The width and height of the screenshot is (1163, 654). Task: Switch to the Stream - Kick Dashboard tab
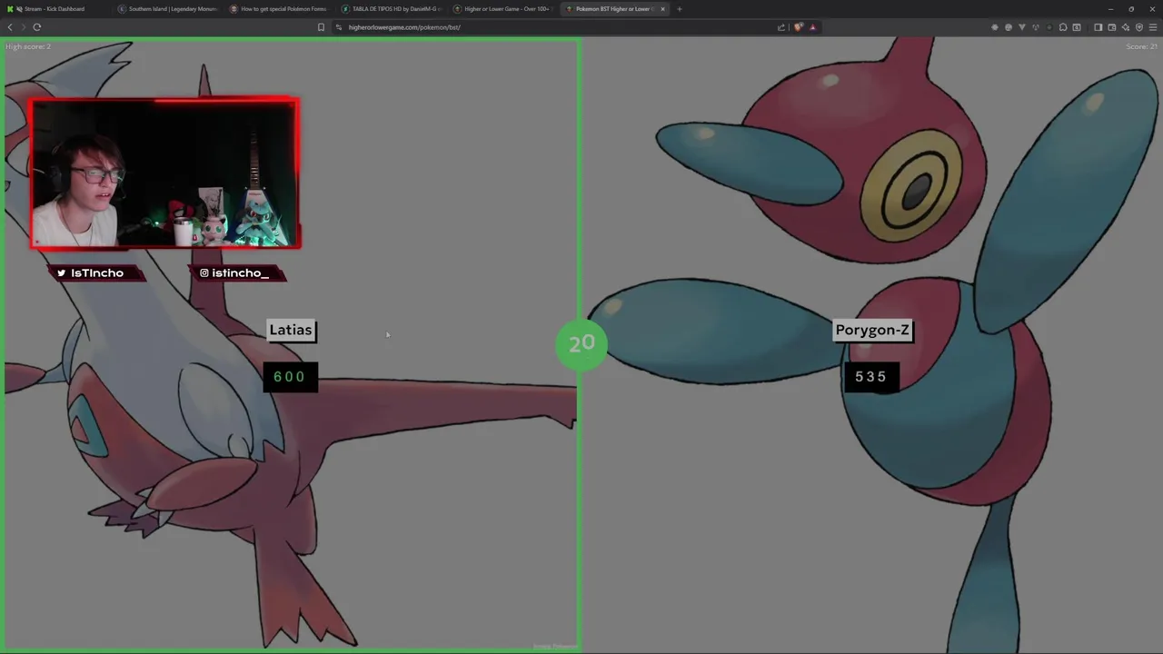[x=55, y=9]
